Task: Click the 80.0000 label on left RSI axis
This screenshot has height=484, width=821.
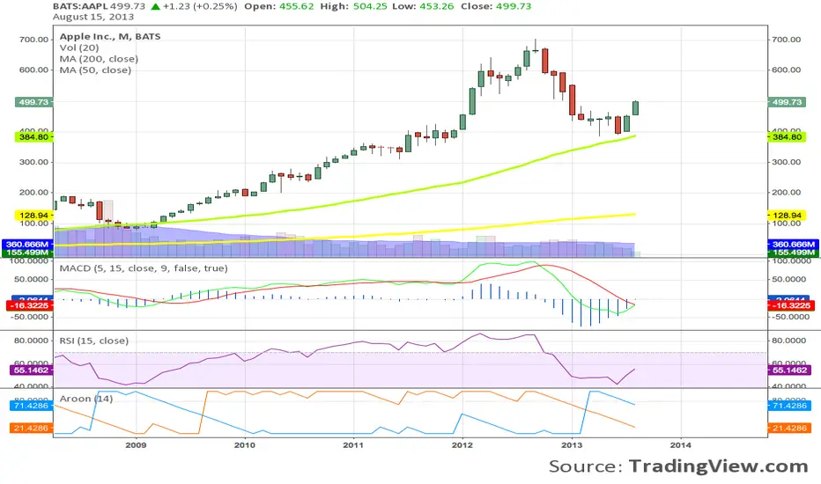Action: coord(32,341)
